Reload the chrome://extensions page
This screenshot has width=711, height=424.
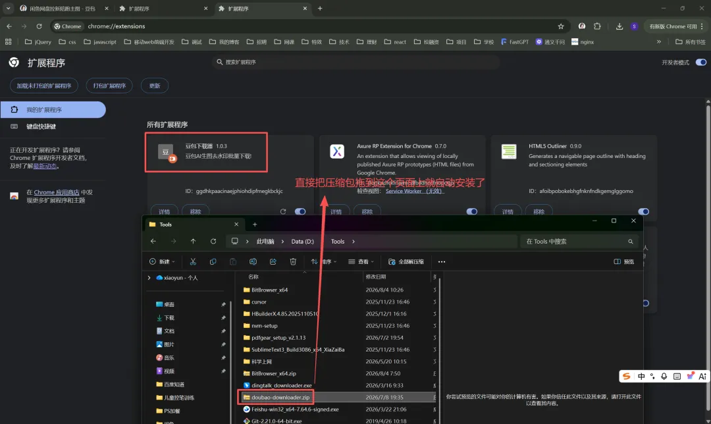(39, 26)
